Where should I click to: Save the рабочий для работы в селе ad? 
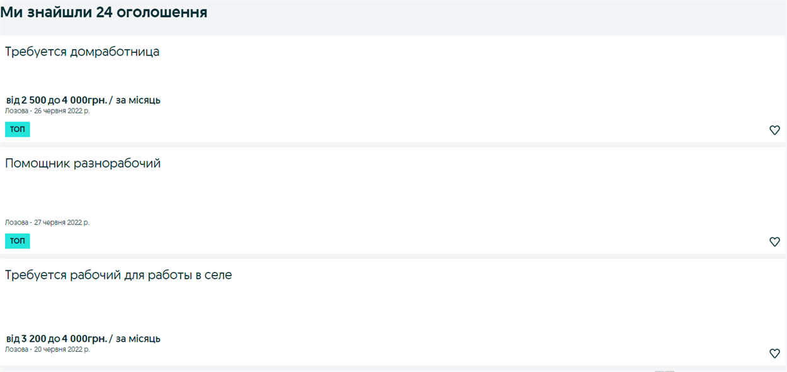[x=774, y=354]
